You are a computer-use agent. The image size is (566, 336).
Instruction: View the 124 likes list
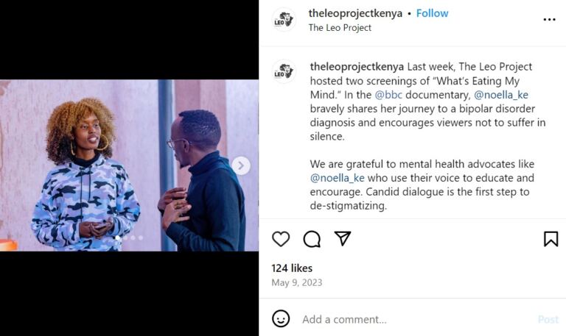[x=292, y=268]
